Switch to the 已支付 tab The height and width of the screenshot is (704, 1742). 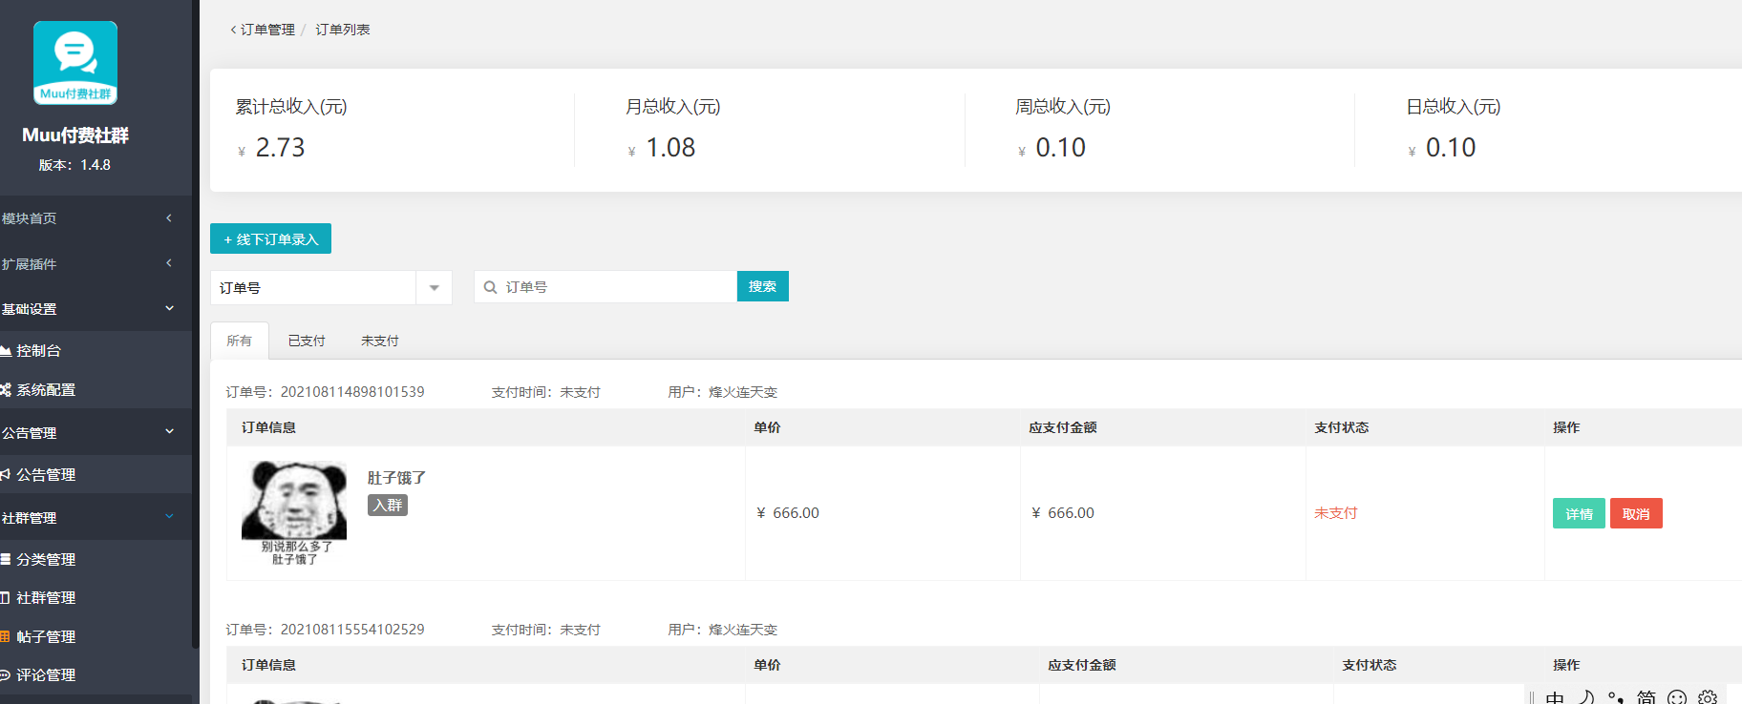click(x=307, y=341)
